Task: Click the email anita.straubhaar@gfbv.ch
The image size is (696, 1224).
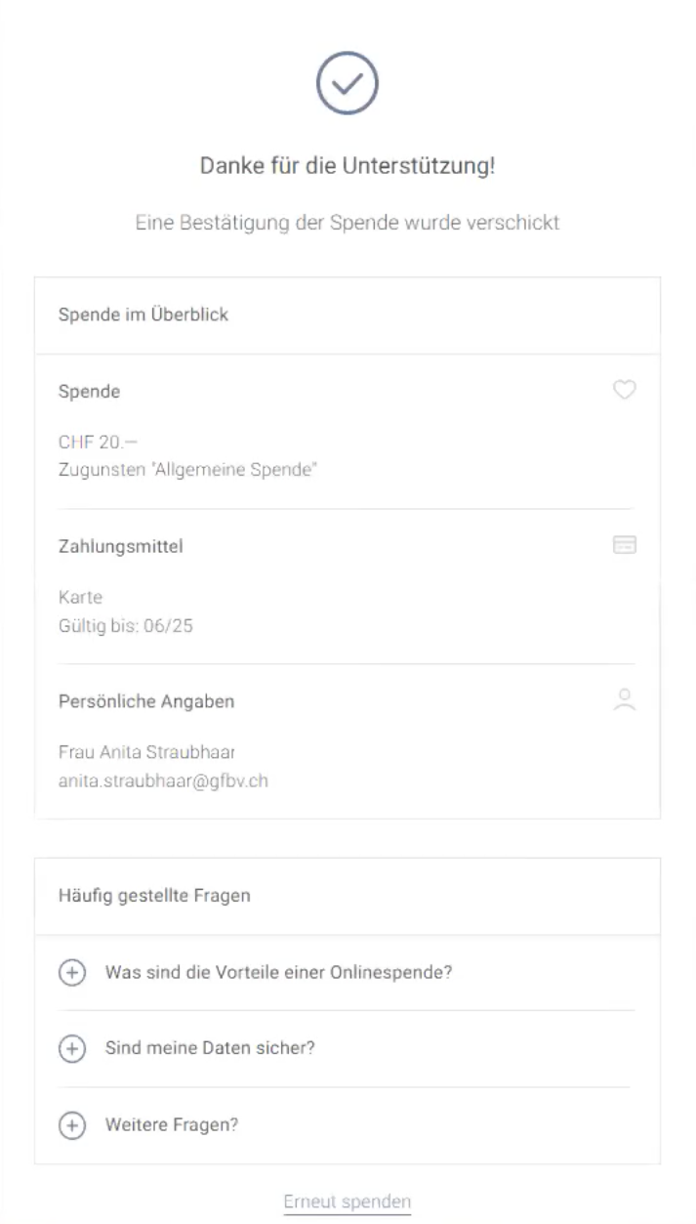Action: 163,781
